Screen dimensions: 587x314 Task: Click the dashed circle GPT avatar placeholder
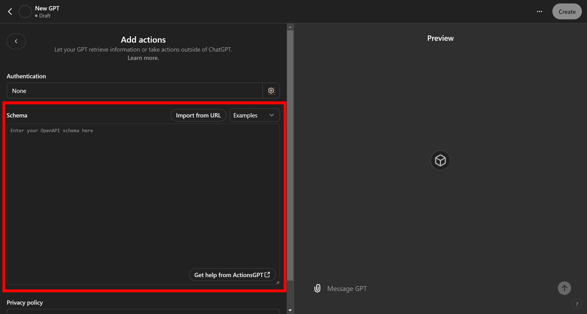(25, 12)
